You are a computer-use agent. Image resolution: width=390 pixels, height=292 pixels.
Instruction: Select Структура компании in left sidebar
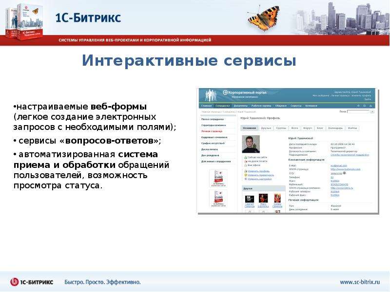[214, 126]
